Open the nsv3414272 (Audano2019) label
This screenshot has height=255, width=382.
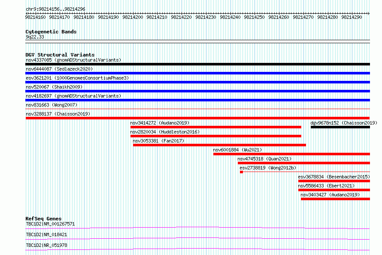coord(160,123)
